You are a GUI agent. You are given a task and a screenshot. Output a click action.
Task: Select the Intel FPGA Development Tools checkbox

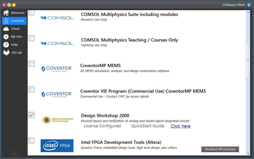click(x=31, y=140)
